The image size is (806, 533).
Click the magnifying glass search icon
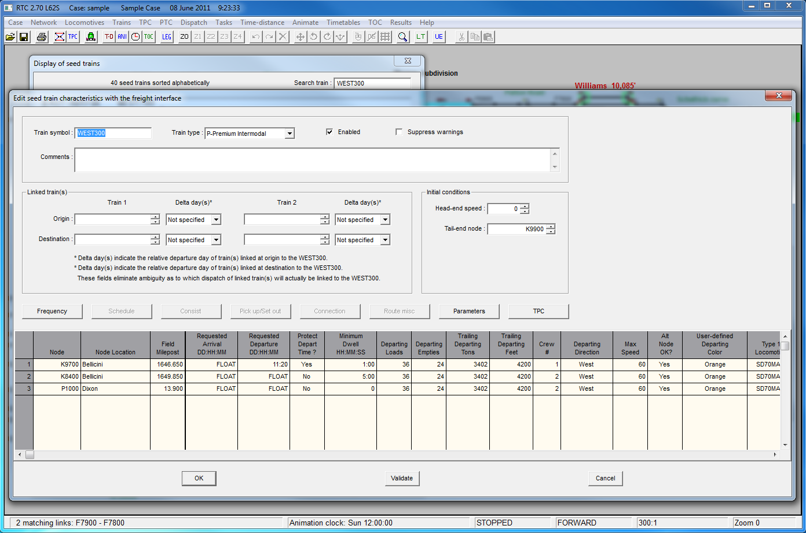click(402, 37)
